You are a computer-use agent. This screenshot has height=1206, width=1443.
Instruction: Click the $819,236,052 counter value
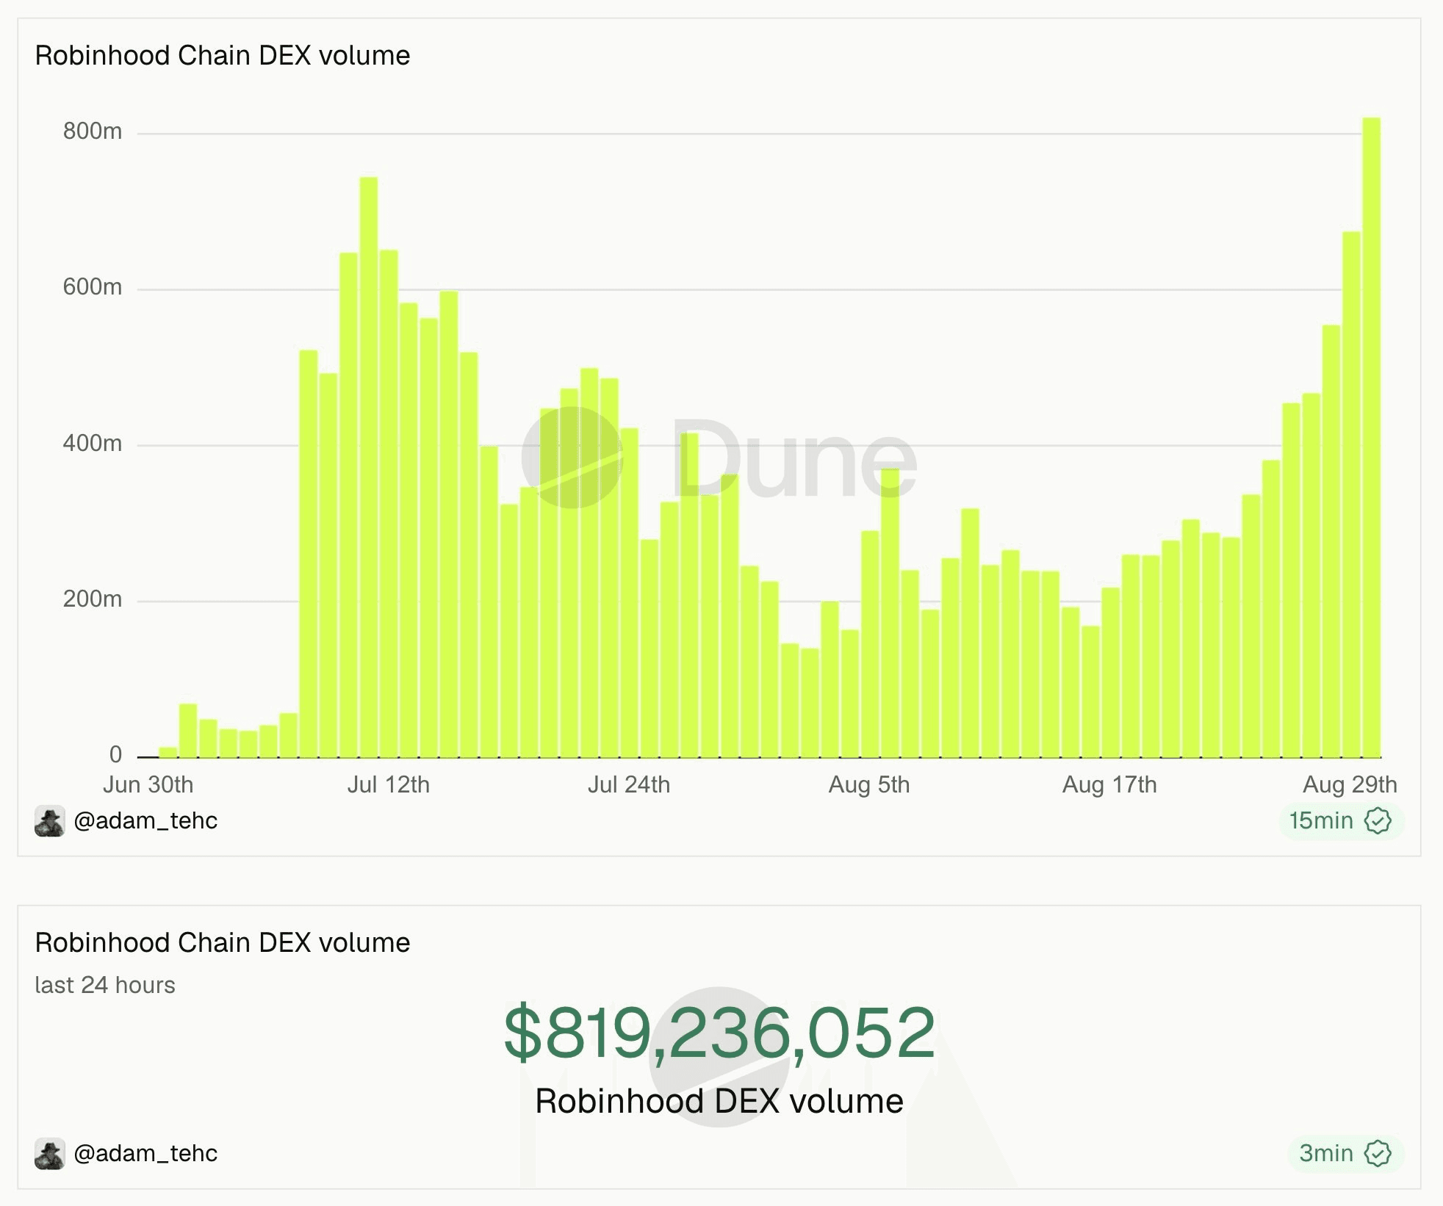pos(719,1033)
